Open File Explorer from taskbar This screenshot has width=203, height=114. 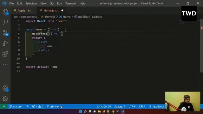coord(99,111)
